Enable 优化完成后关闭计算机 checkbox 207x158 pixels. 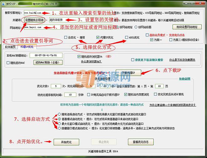coord(156,94)
